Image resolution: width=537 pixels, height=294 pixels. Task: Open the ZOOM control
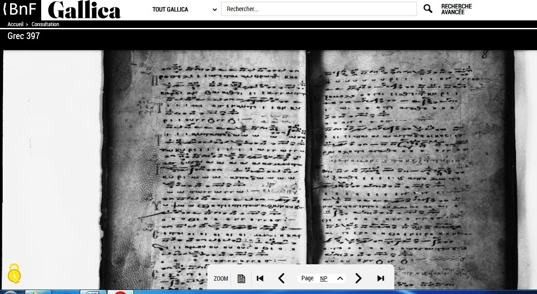(x=221, y=278)
